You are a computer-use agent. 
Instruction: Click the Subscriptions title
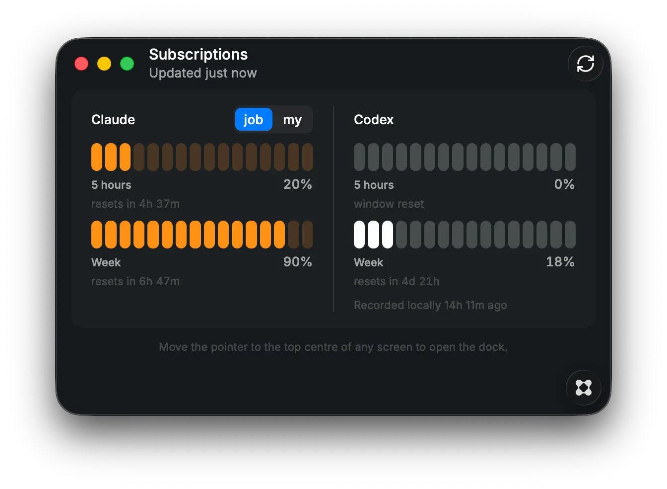[199, 54]
